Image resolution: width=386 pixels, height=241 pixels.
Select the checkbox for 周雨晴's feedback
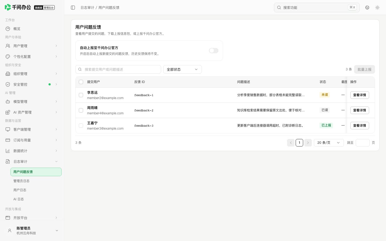(81, 110)
